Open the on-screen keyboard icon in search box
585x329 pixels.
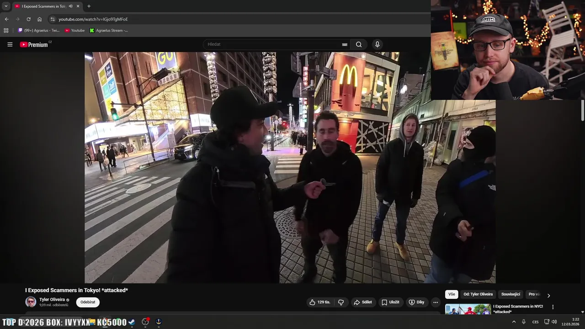[x=345, y=44]
